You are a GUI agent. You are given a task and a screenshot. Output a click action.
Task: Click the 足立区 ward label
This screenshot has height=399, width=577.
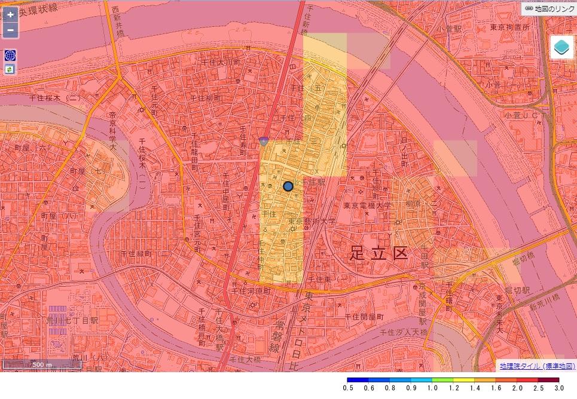tap(378, 253)
